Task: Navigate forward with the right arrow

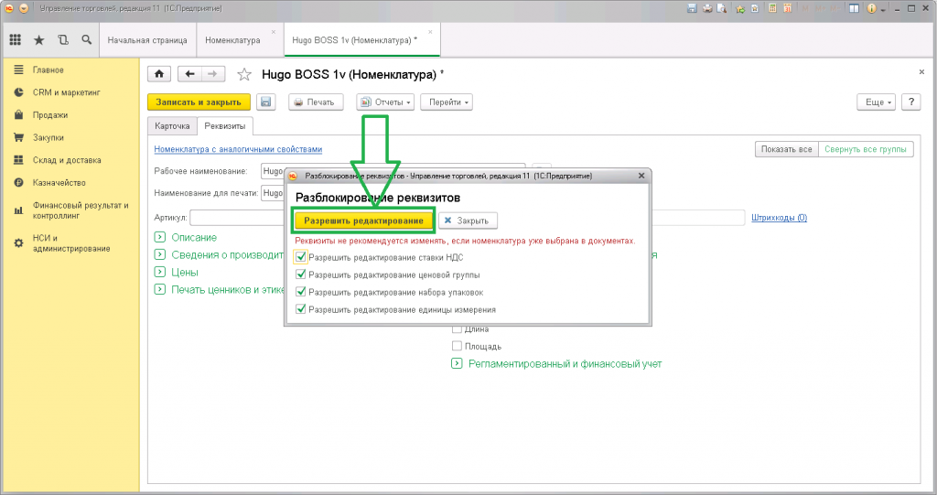Action: point(212,73)
